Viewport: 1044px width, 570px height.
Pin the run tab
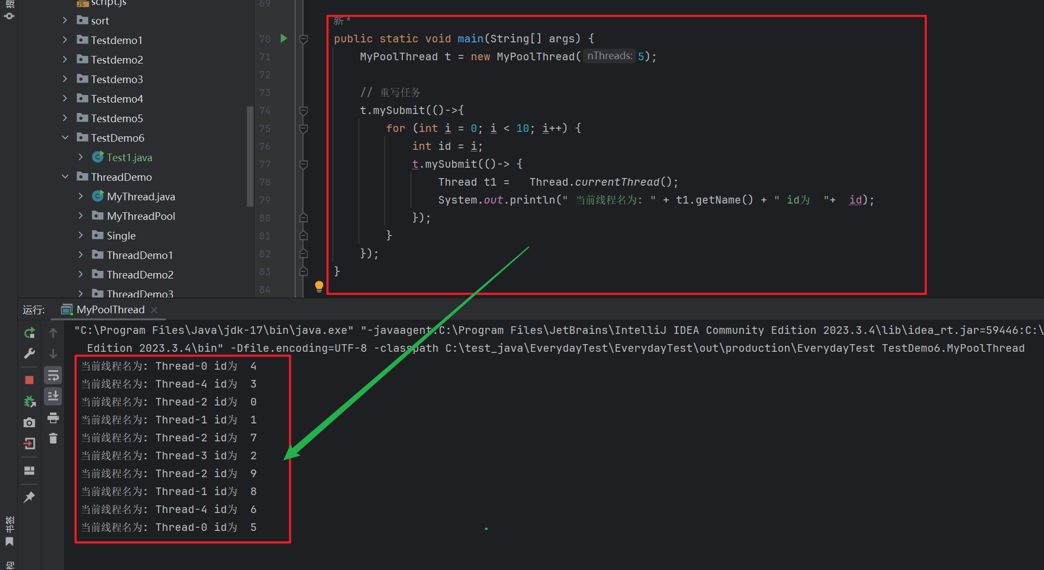pos(30,497)
